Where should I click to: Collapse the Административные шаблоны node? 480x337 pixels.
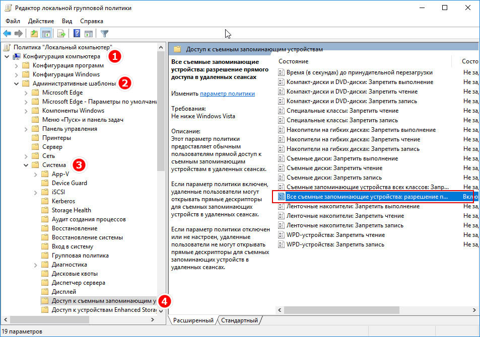(16, 83)
